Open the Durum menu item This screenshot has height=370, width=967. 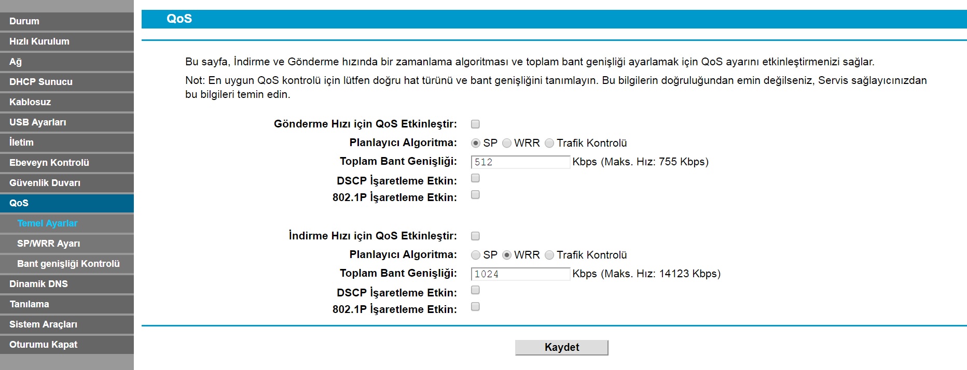point(67,21)
